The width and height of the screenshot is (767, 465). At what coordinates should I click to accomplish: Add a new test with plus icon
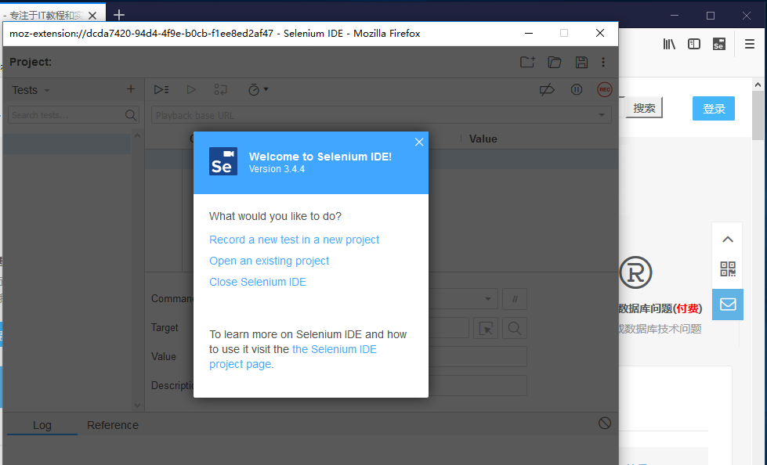(x=131, y=89)
